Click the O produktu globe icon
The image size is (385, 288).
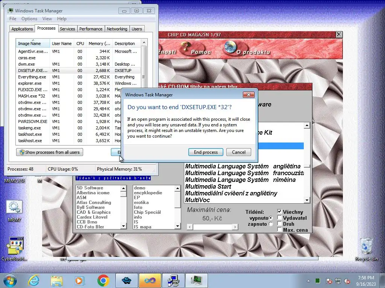(x=230, y=47)
